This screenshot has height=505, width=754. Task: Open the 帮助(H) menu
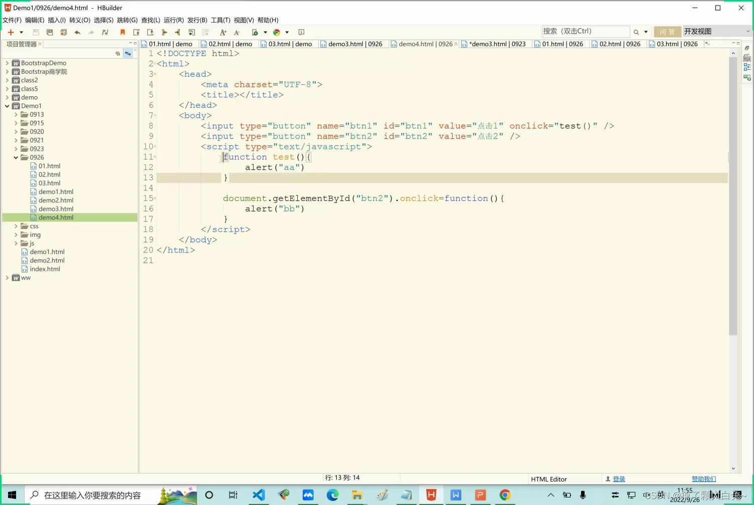pos(268,20)
